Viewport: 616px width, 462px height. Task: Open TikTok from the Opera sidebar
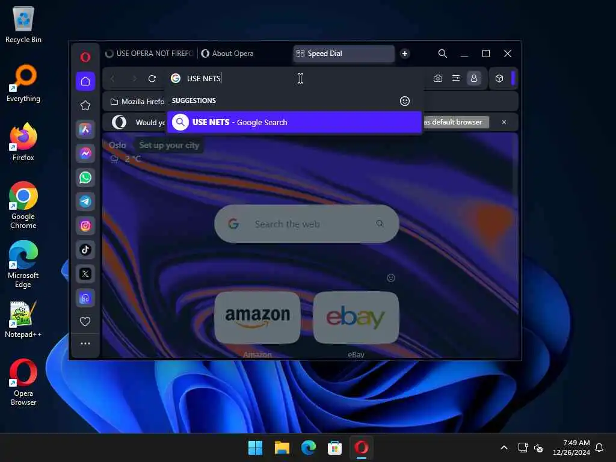[x=85, y=250]
